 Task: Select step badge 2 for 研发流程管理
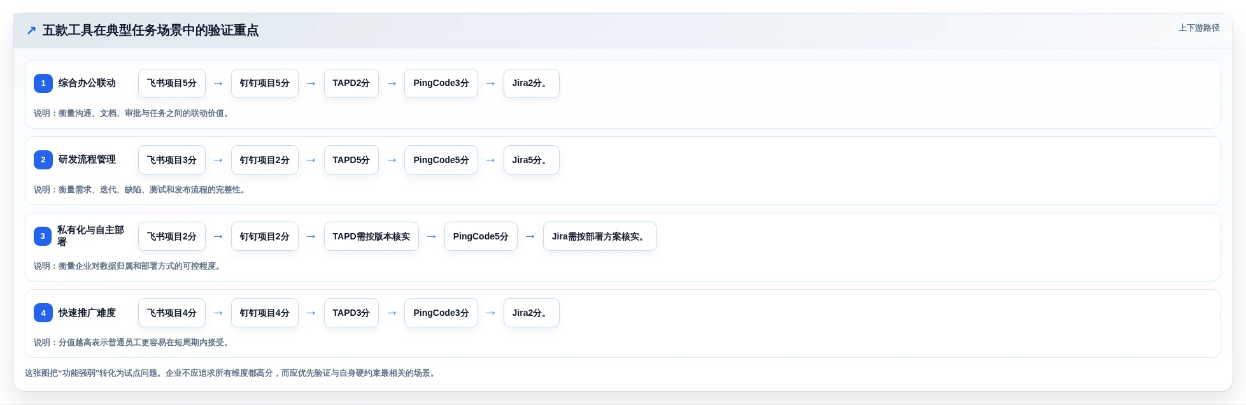click(x=43, y=160)
